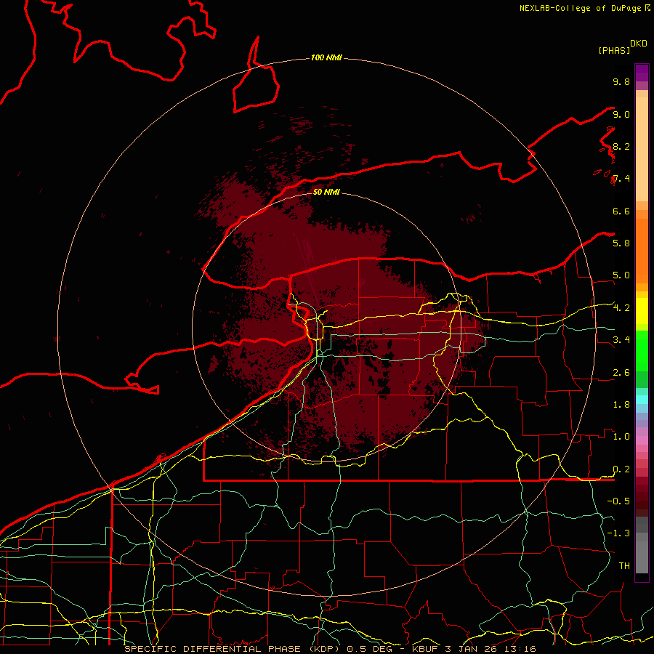The width and height of the screenshot is (654, 654).
Task: Click the [PHAS] units label
Action: click(613, 50)
